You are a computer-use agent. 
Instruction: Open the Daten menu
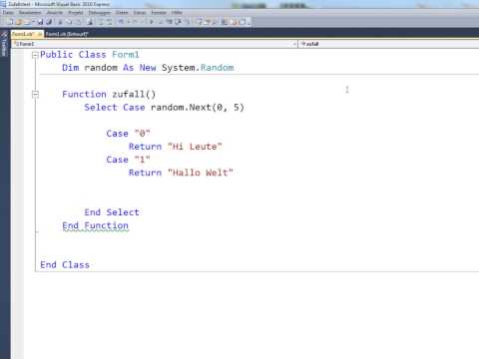pos(122,12)
